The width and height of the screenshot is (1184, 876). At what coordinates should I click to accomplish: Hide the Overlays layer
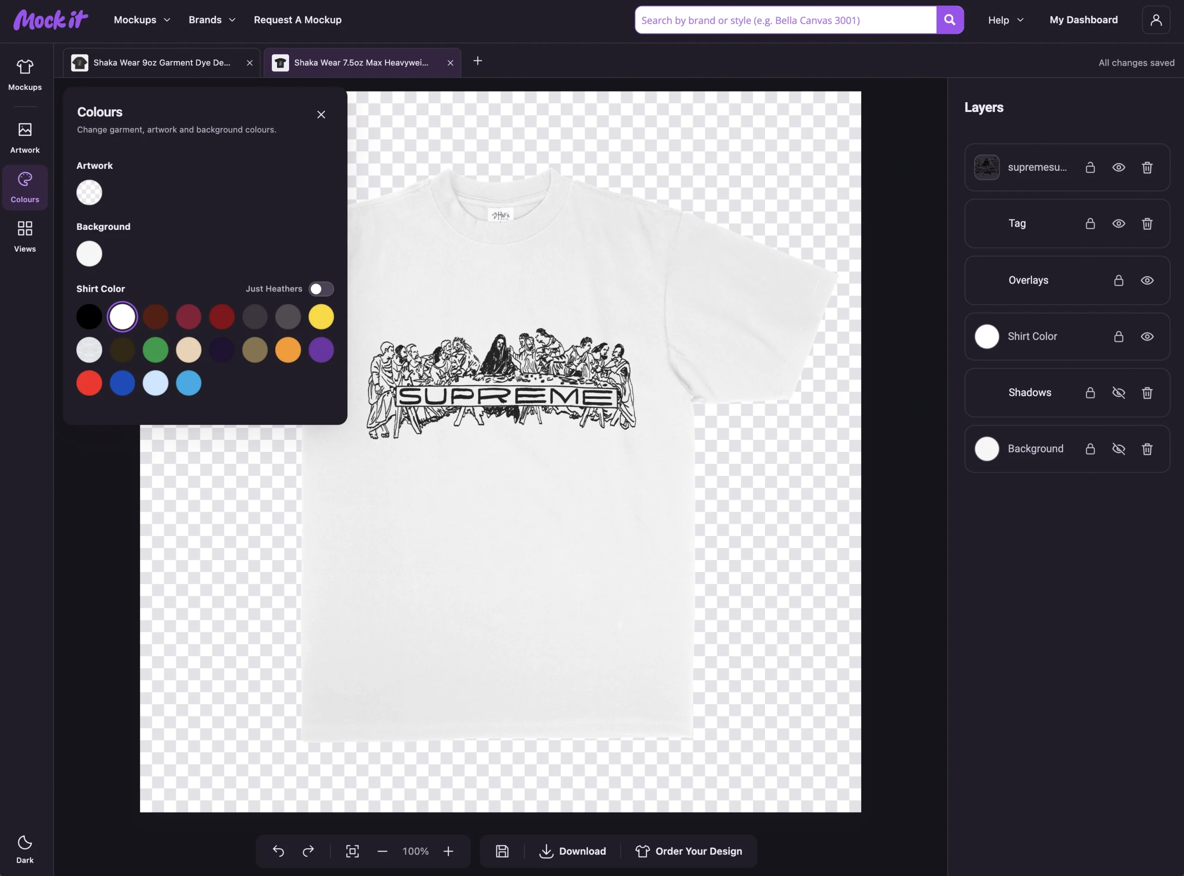[x=1147, y=280]
